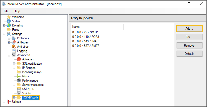Click the Protocols server icon

tap(14, 38)
